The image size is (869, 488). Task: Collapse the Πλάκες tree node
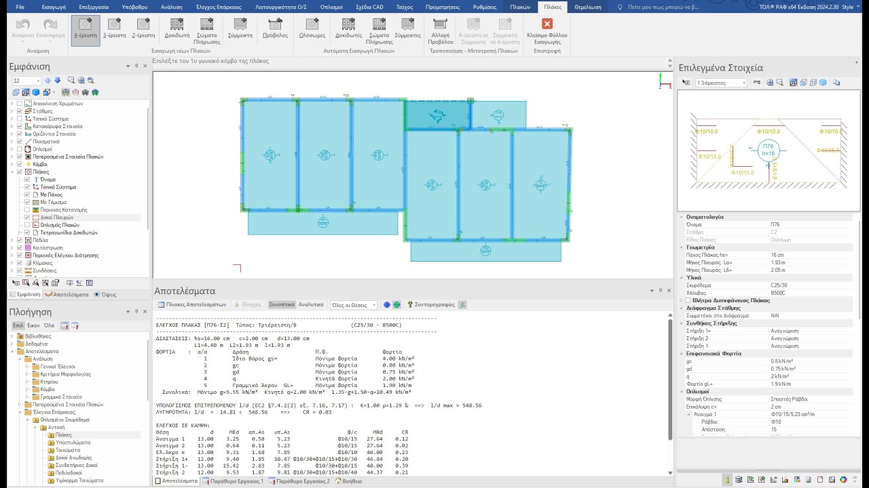point(12,172)
